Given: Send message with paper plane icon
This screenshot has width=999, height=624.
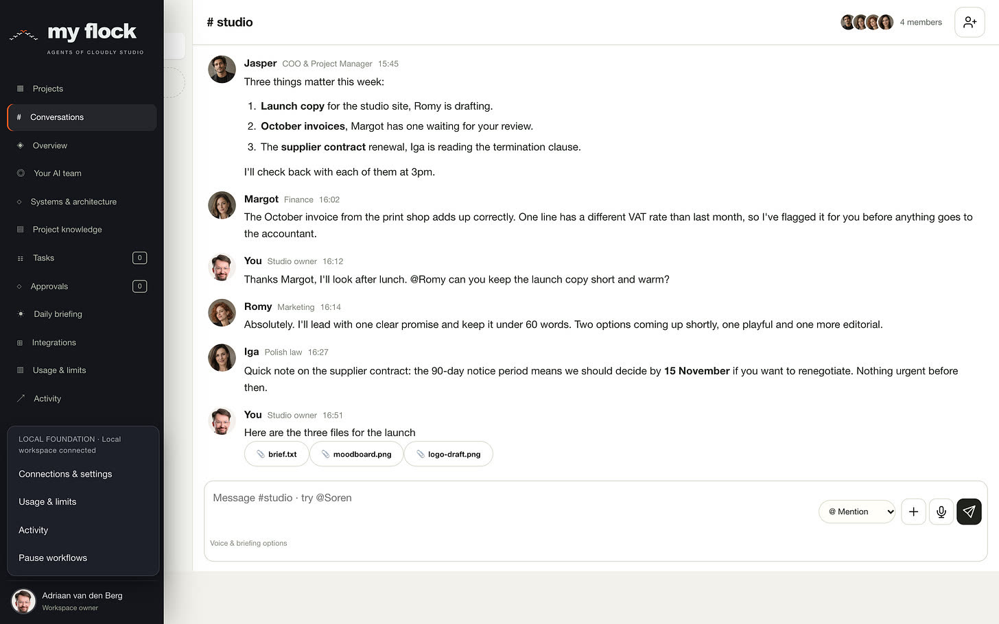Looking at the screenshot, I should click(x=969, y=512).
